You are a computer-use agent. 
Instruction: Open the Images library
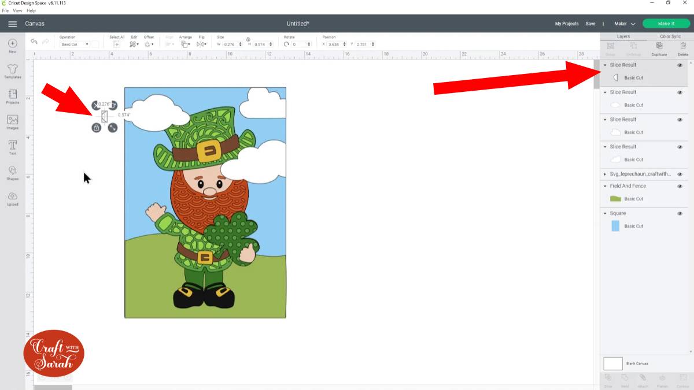click(12, 121)
